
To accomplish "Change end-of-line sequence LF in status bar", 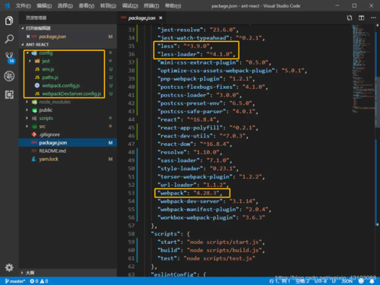I will (x=334, y=281).
